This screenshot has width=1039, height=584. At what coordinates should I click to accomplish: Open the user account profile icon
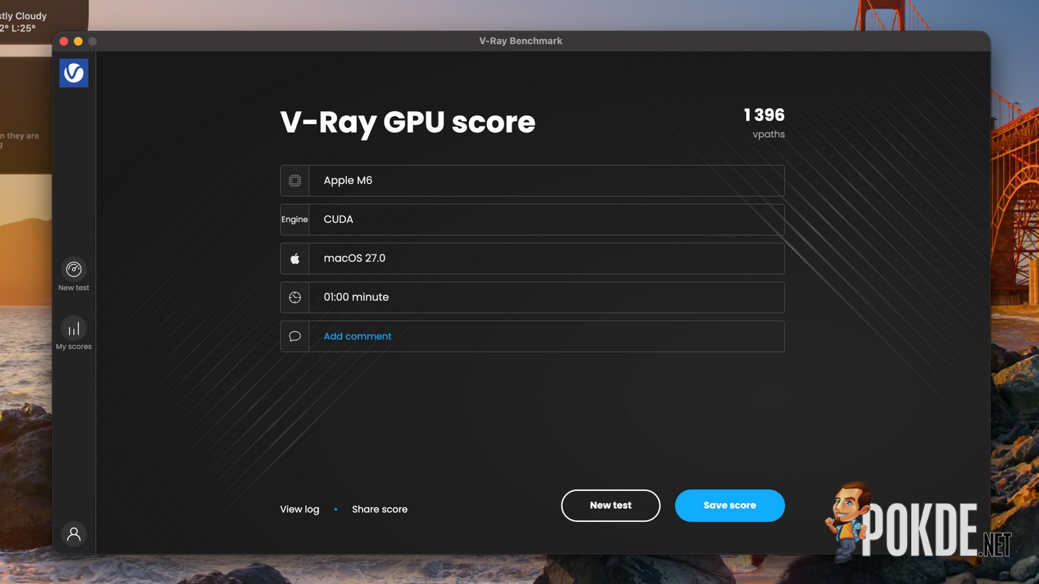click(x=74, y=534)
